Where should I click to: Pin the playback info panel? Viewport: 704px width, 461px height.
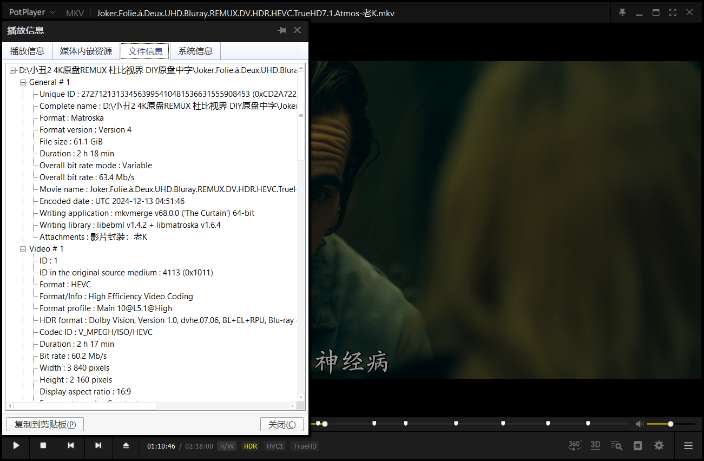282,30
